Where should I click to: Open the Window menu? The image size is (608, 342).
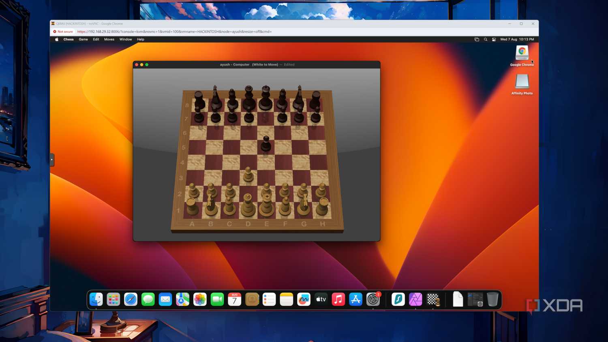126,39
